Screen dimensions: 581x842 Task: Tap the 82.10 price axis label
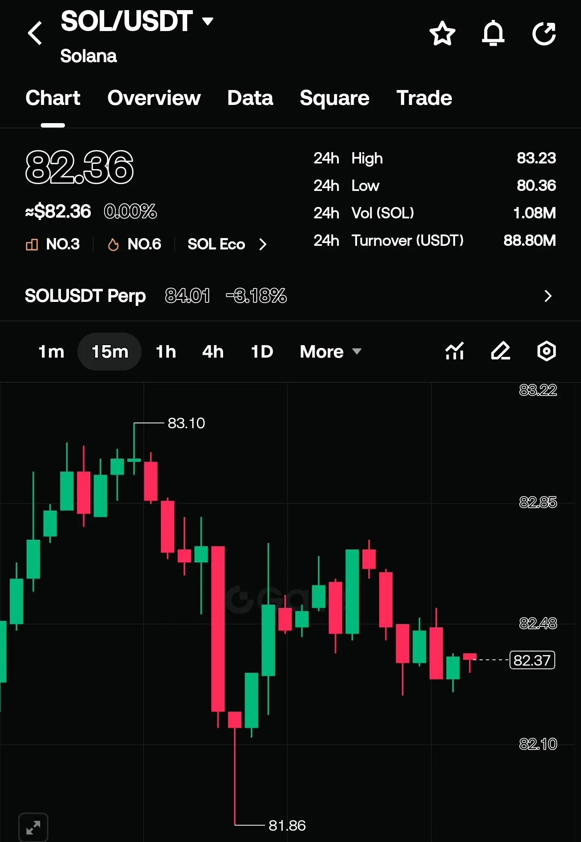[538, 744]
